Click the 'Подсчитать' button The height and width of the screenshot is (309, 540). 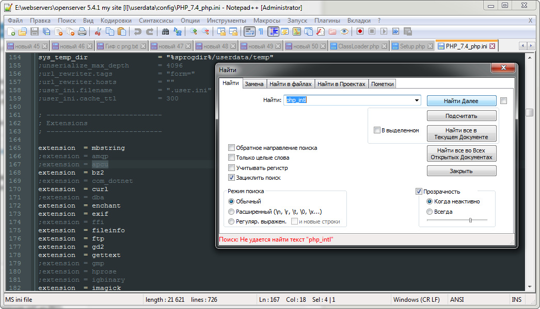(x=462, y=116)
